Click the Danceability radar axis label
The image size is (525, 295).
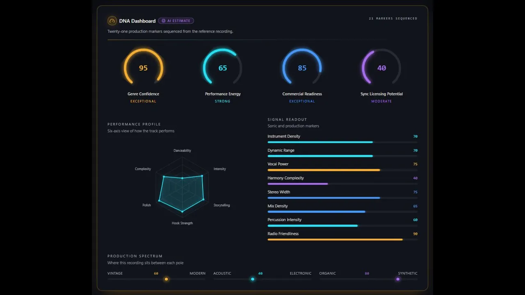coord(182,150)
